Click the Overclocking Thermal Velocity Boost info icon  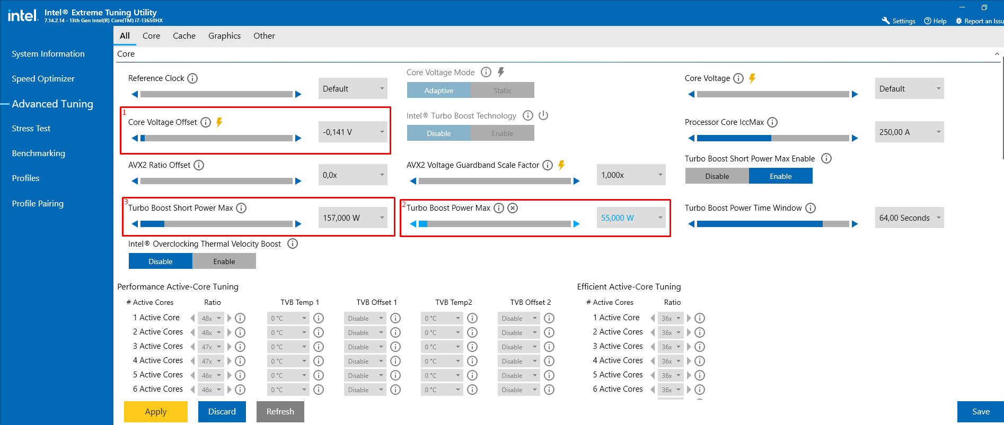293,243
